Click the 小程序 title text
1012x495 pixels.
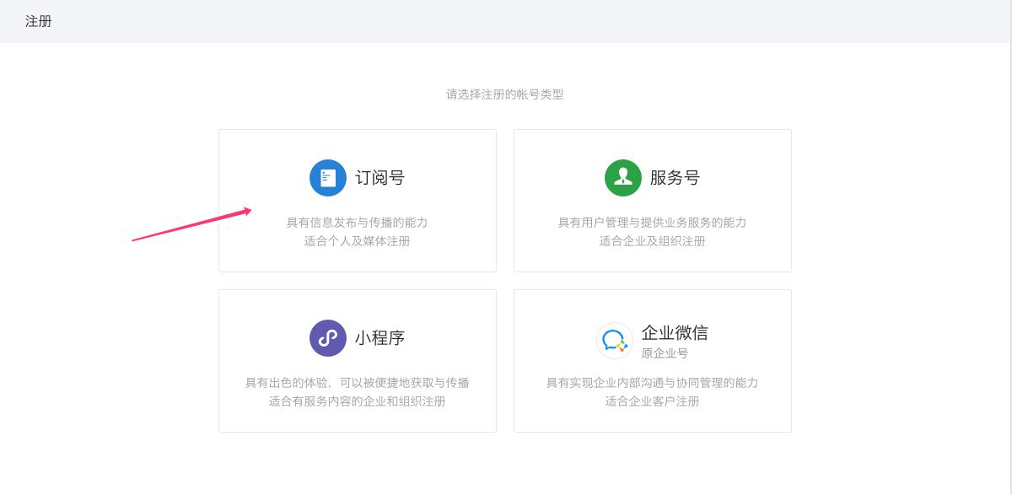[379, 338]
